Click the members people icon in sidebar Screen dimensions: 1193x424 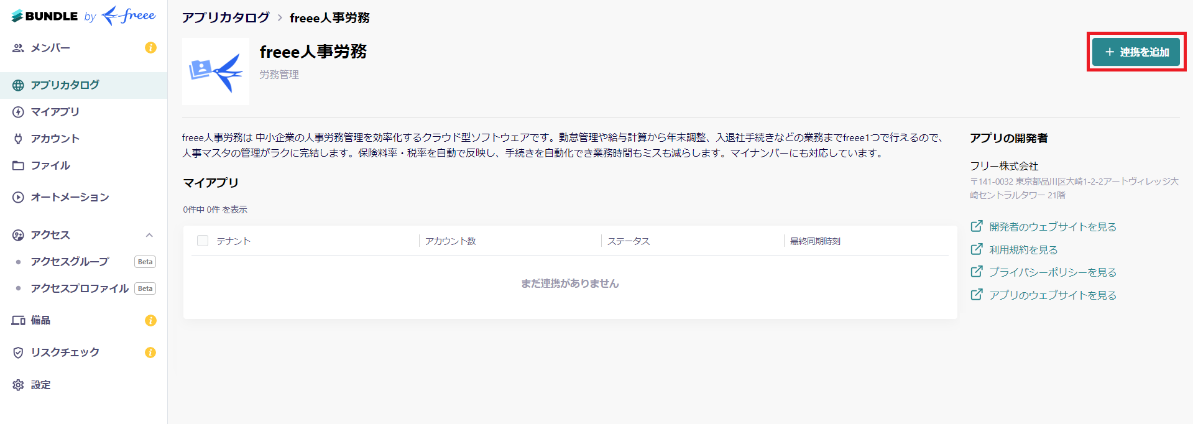click(18, 48)
